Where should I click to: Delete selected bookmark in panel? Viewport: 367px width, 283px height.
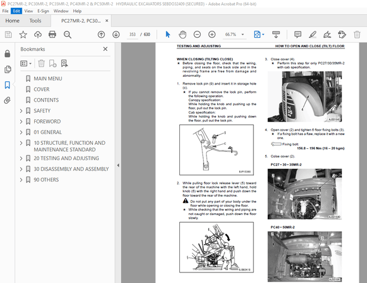[x=41, y=63]
